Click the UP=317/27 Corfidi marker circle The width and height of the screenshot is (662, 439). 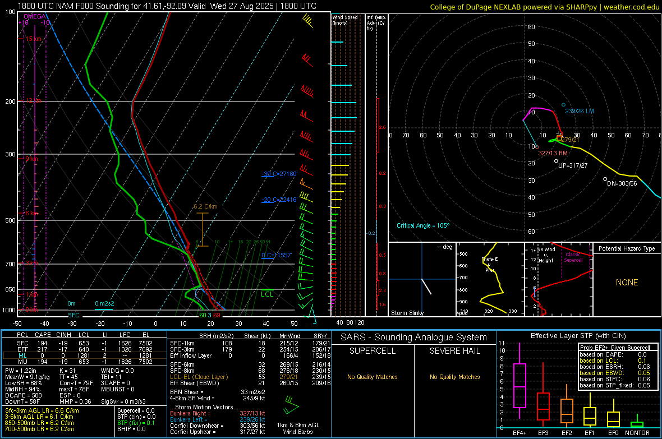556,161
